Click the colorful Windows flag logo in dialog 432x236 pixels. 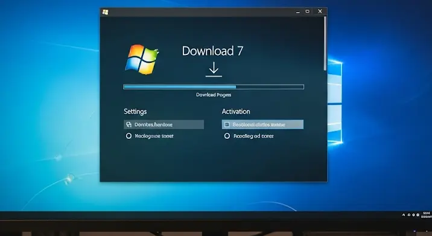tap(142, 59)
